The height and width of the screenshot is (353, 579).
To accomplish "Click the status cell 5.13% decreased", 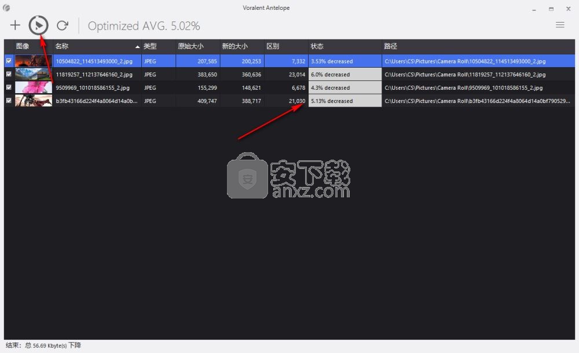I will [x=345, y=101].
